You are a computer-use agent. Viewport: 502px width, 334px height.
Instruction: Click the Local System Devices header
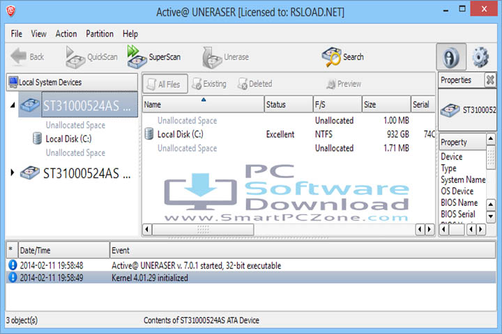tap(72, 82)
